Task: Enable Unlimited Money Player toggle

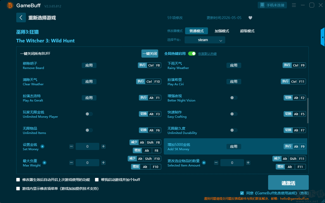Action: pyautogui.click(x=89, y=114)
